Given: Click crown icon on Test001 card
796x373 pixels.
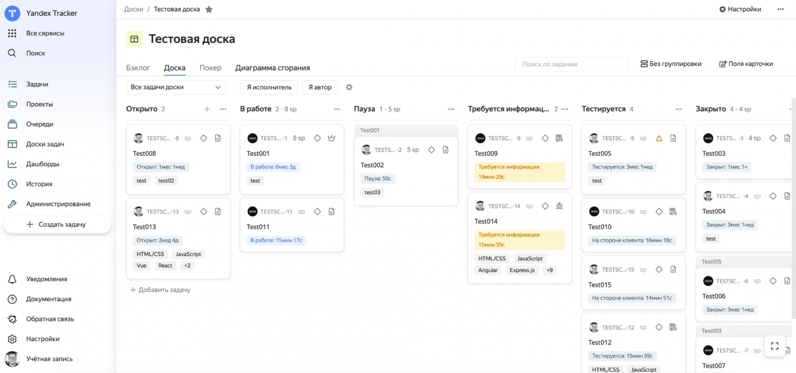Looking at the screenshot, I should (331, 138).
